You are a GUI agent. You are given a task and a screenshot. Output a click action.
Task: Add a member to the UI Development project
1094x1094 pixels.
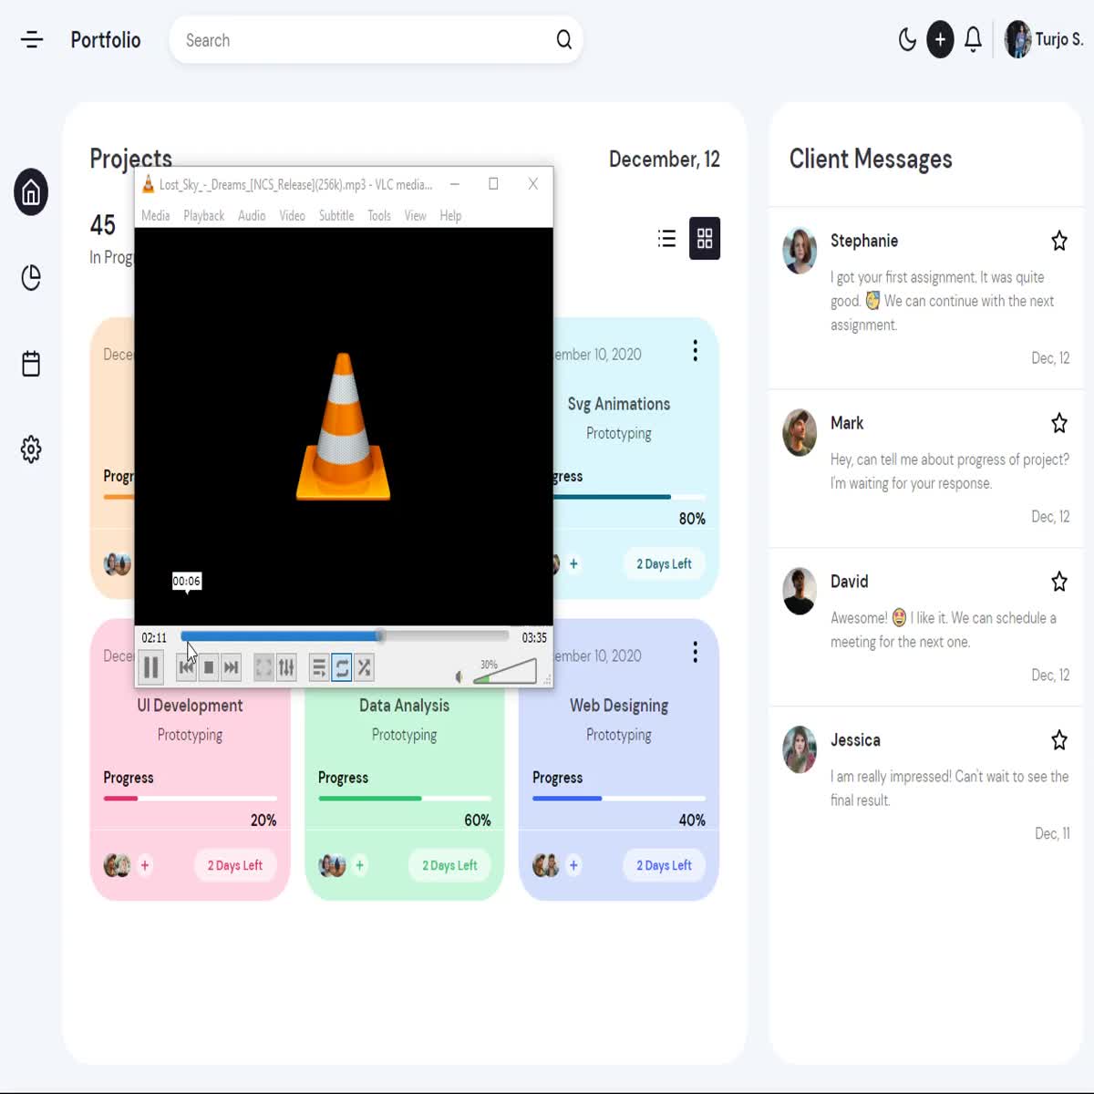click(x=146, y=866)
